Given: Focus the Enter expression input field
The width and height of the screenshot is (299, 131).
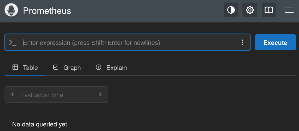Looking at the screenshot, I should (128, 43).
